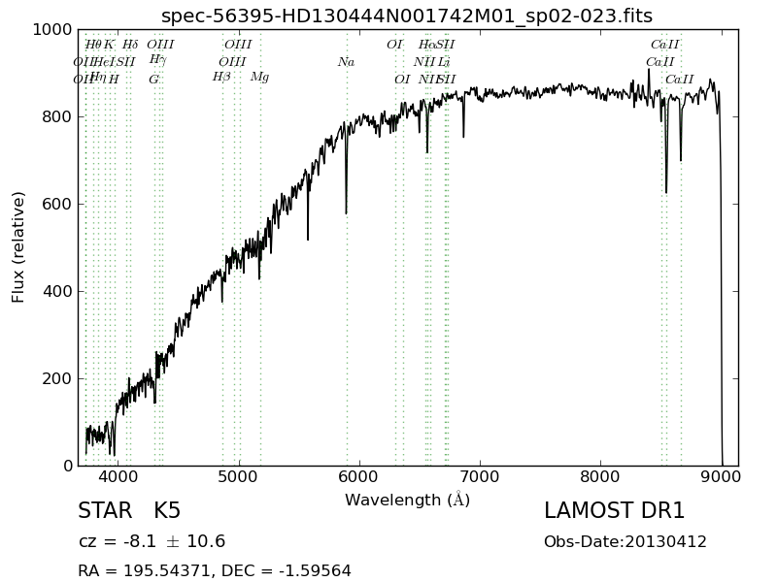Click x-axis tick label '4000'
This screenshot has width=777, height=582.
point(118,477)
